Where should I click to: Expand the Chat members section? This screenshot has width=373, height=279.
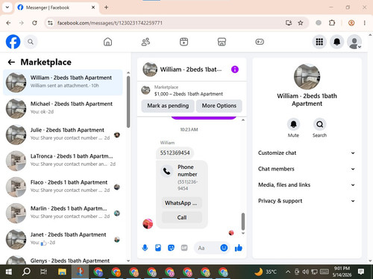click(x=307, y=169)
